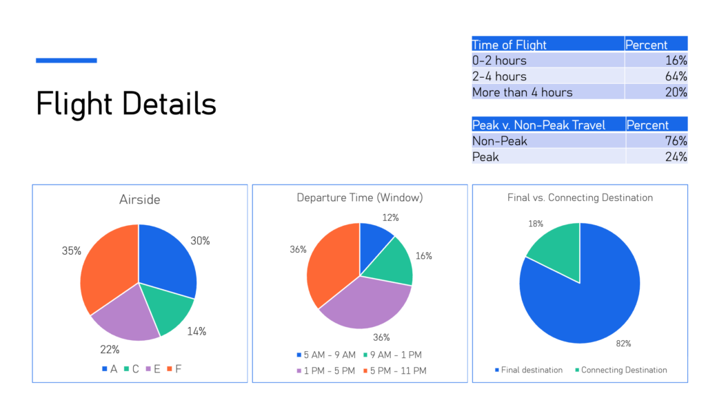Click the 'Connecting Destination' legend entry

click(621, 370)
